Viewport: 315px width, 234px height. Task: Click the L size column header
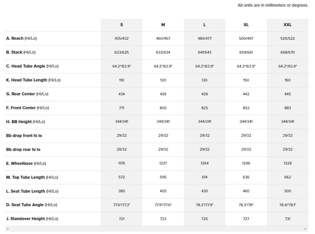tap(204, 25)
